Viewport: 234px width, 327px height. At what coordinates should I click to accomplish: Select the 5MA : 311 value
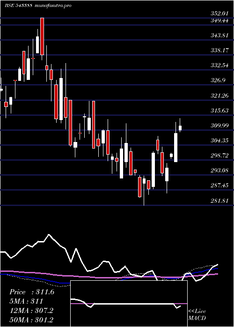coord(26,301)
